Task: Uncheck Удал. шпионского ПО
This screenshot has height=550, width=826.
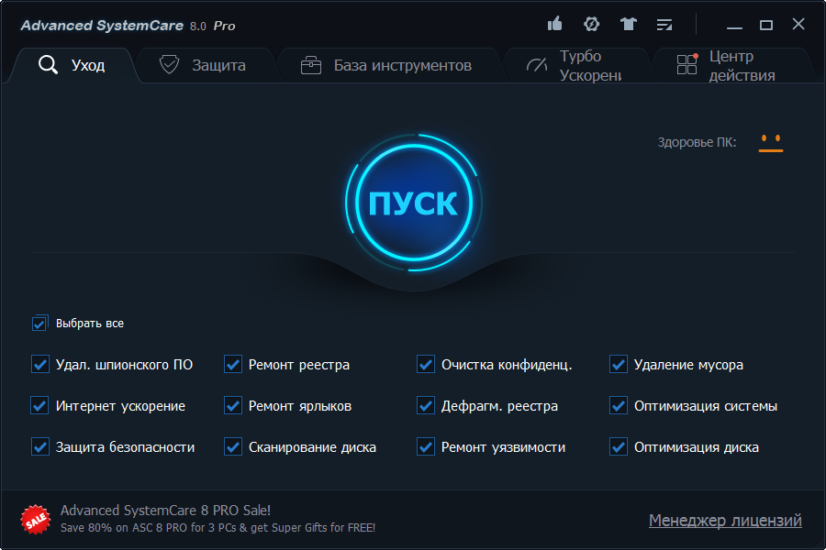Action: coord(40,364)
